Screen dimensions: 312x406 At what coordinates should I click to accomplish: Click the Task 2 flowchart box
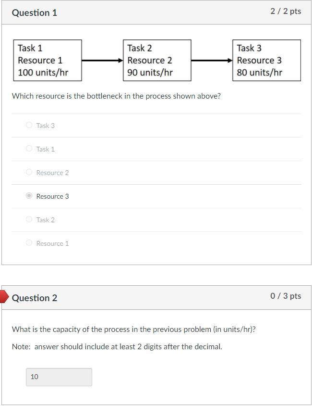pos(156,60)
